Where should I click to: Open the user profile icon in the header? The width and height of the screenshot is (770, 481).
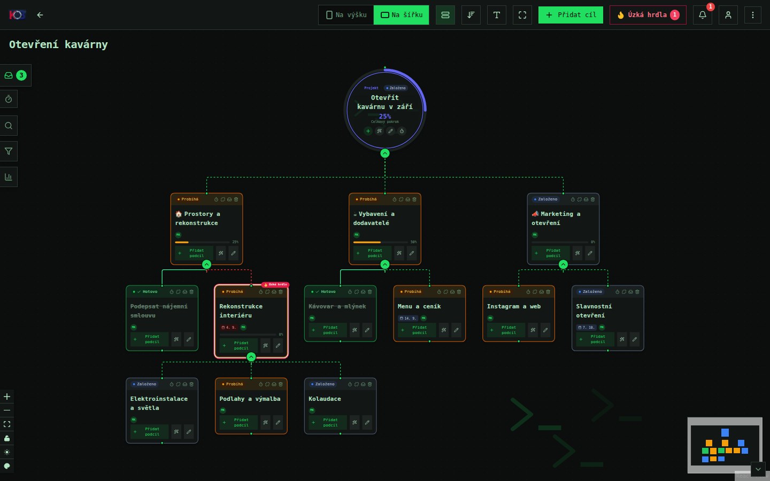tap(728, 15)
